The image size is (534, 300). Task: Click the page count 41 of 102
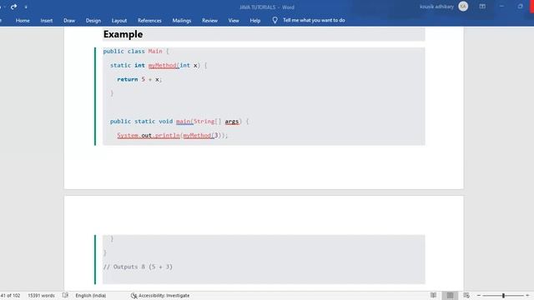10,295
